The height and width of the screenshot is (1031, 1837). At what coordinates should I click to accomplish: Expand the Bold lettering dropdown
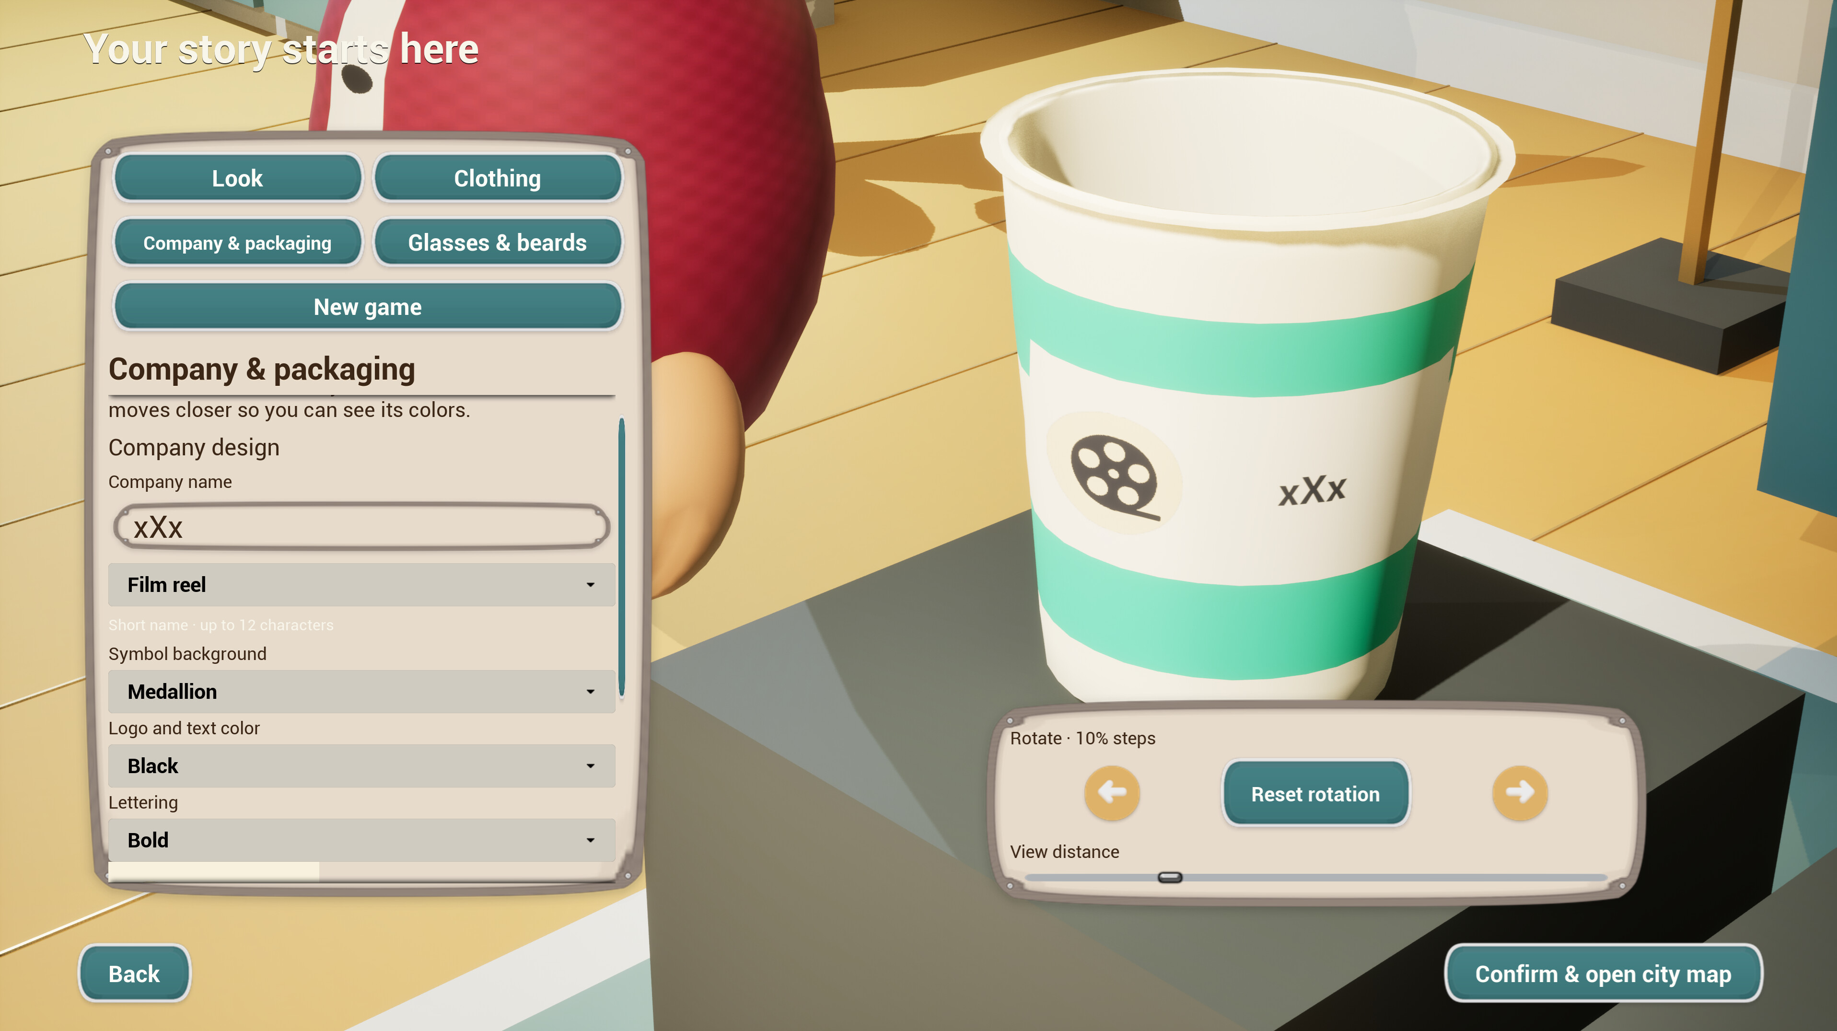point(361,840)
